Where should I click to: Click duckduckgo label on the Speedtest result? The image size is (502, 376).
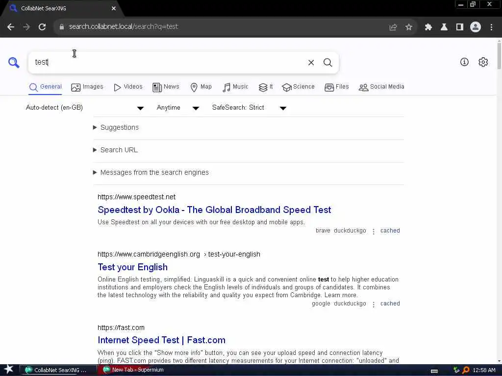350,231
